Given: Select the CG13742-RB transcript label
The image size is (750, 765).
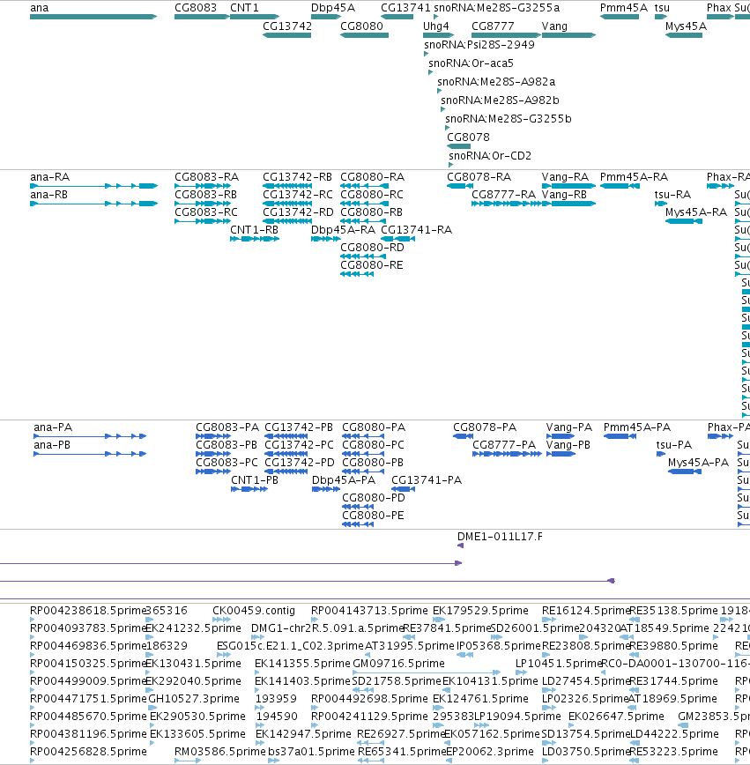Looking at the screenshot, I should 297,177.
